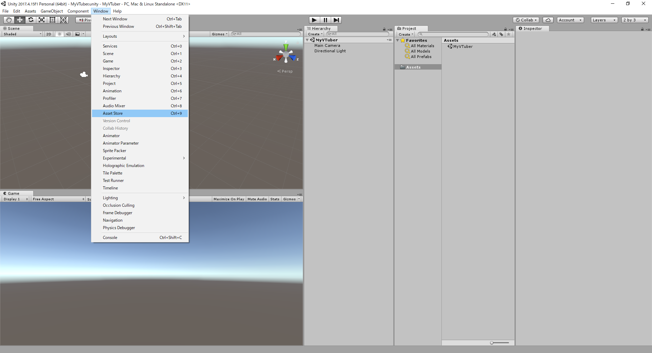Toggle 2D mode in the Scene view
The height and width of the screenshot is (353, 652).
click(x=49, y=34)
